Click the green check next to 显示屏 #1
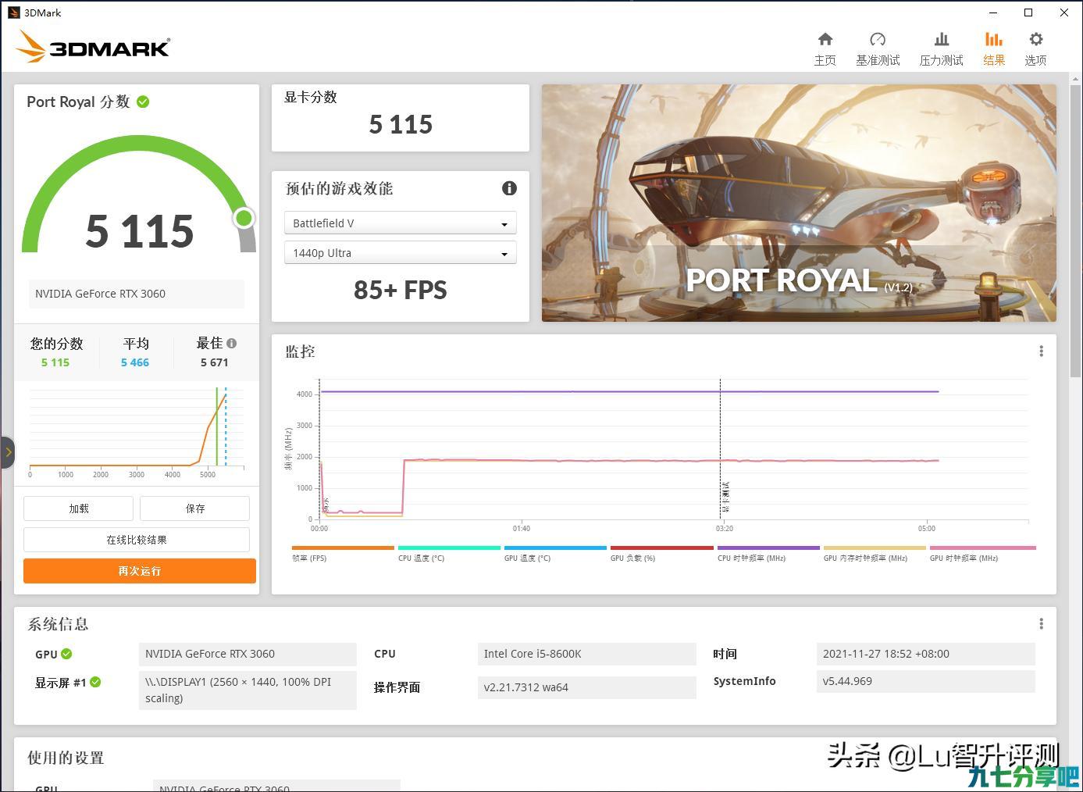 [95, 682]
